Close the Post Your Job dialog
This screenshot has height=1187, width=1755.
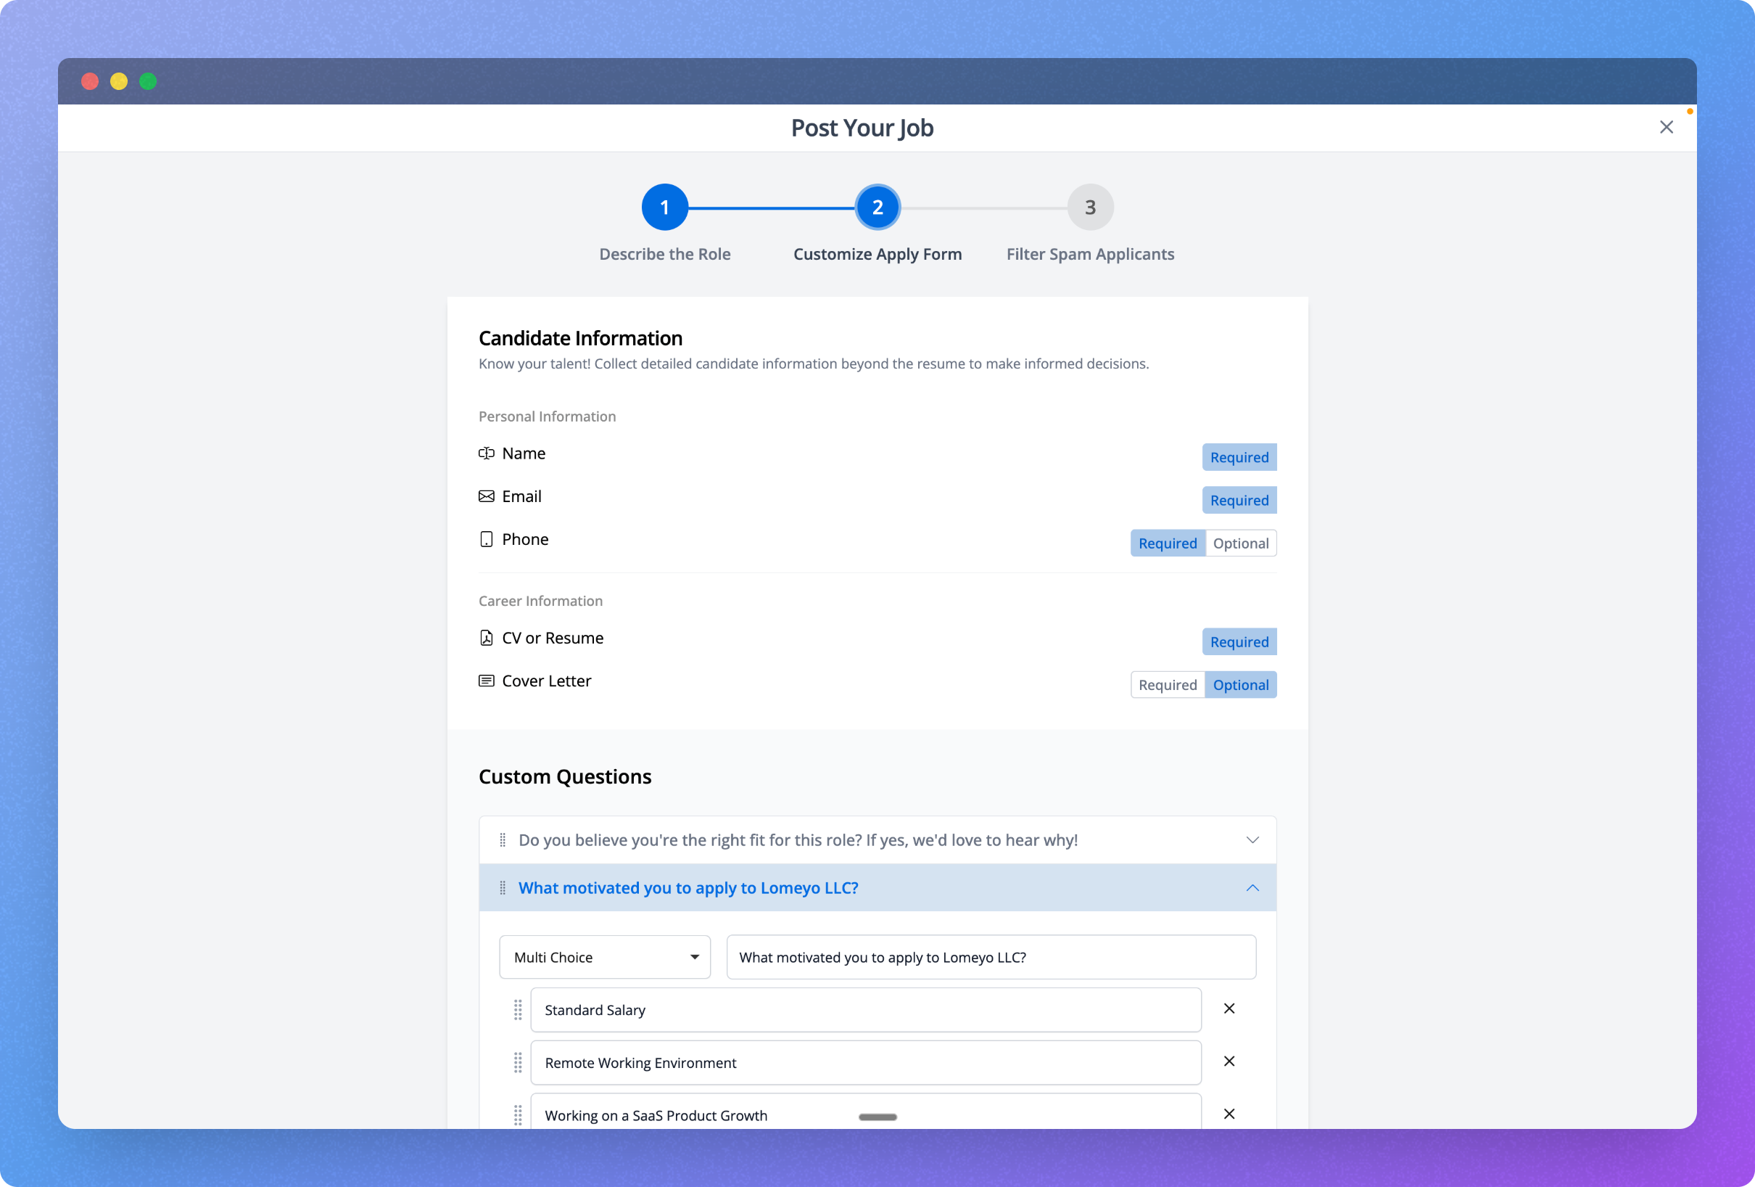coord(1666,127)
